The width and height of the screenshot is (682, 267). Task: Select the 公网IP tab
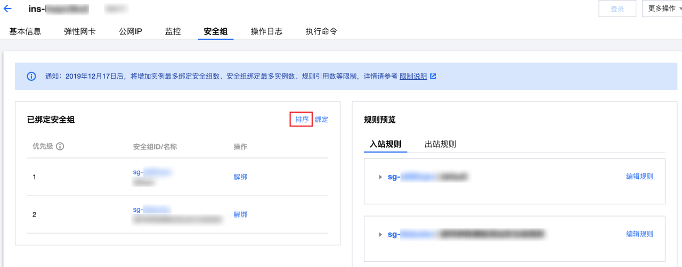click(131, 31)
